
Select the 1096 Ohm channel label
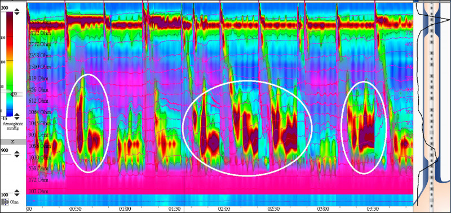point(40,146)
